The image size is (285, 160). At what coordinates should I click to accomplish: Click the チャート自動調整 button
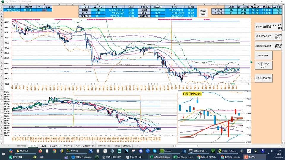263,27
